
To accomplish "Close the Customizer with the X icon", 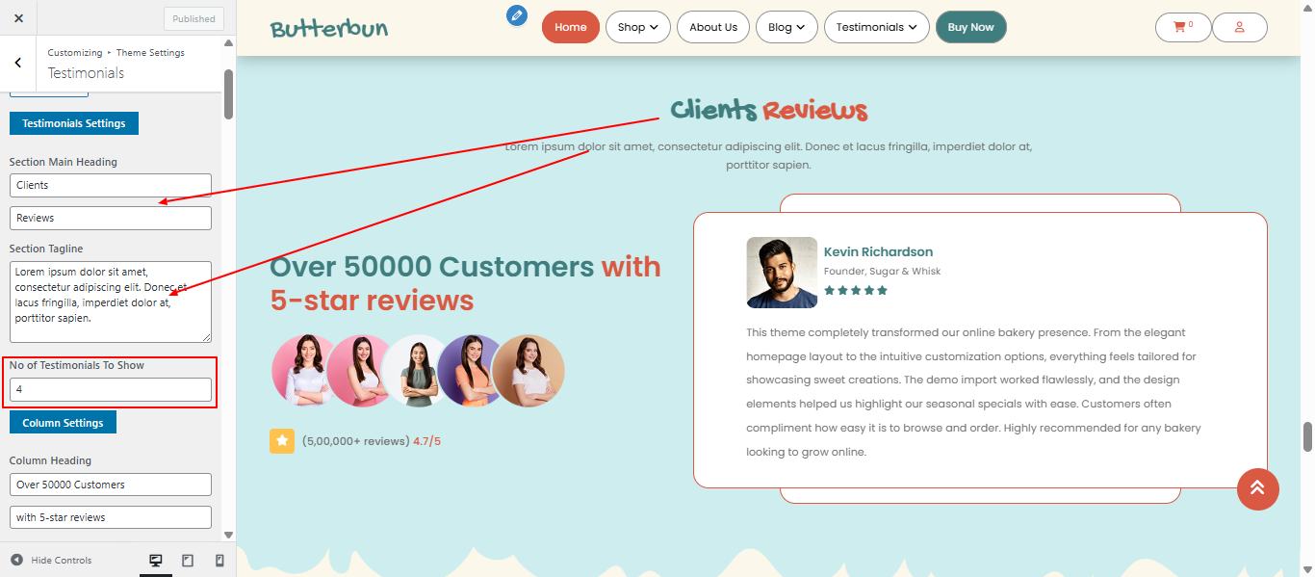I will tap(18, 18).
